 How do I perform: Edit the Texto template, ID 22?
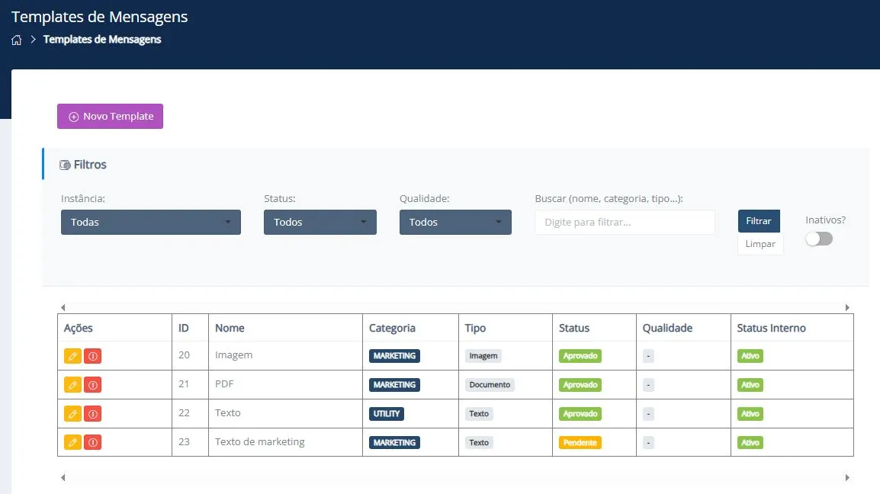tap(72, 414)
